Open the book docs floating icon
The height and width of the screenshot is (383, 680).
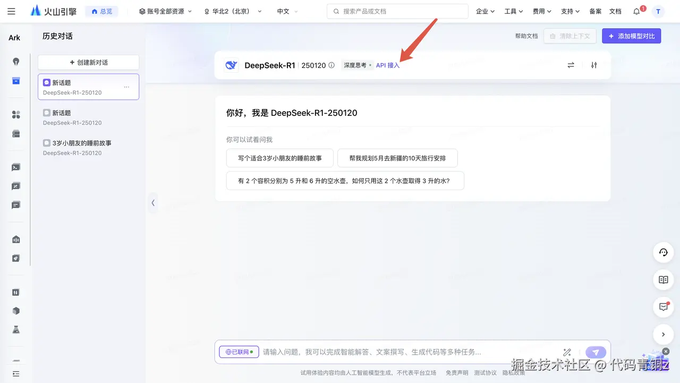click(663, 280)
